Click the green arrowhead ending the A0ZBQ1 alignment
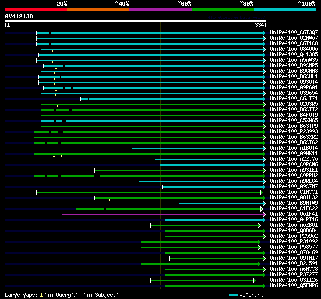This screenshot has width=321, height=299. [x=259, y=226]
